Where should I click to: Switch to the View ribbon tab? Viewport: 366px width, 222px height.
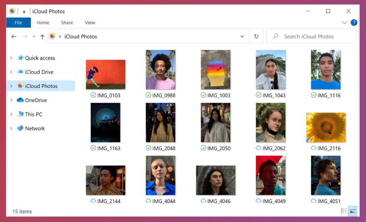[90, 23]
